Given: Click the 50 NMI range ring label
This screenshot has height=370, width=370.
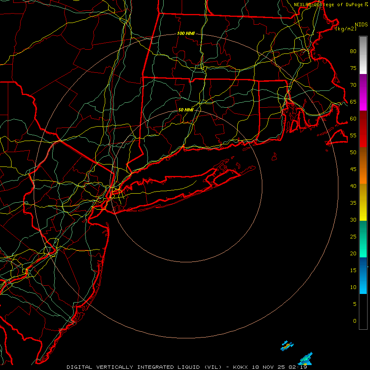Looking at the screenshot, I should coord(186,110).
